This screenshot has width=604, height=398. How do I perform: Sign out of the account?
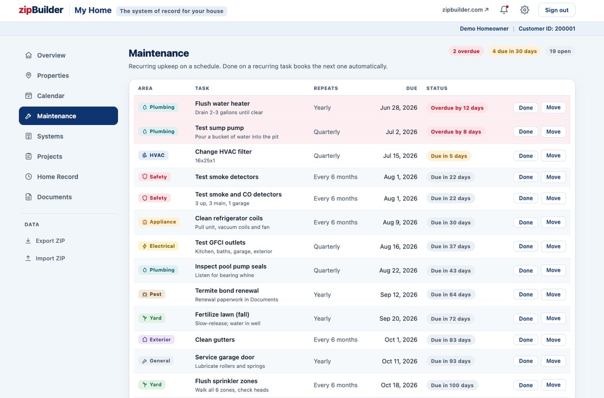coord(557,10)
